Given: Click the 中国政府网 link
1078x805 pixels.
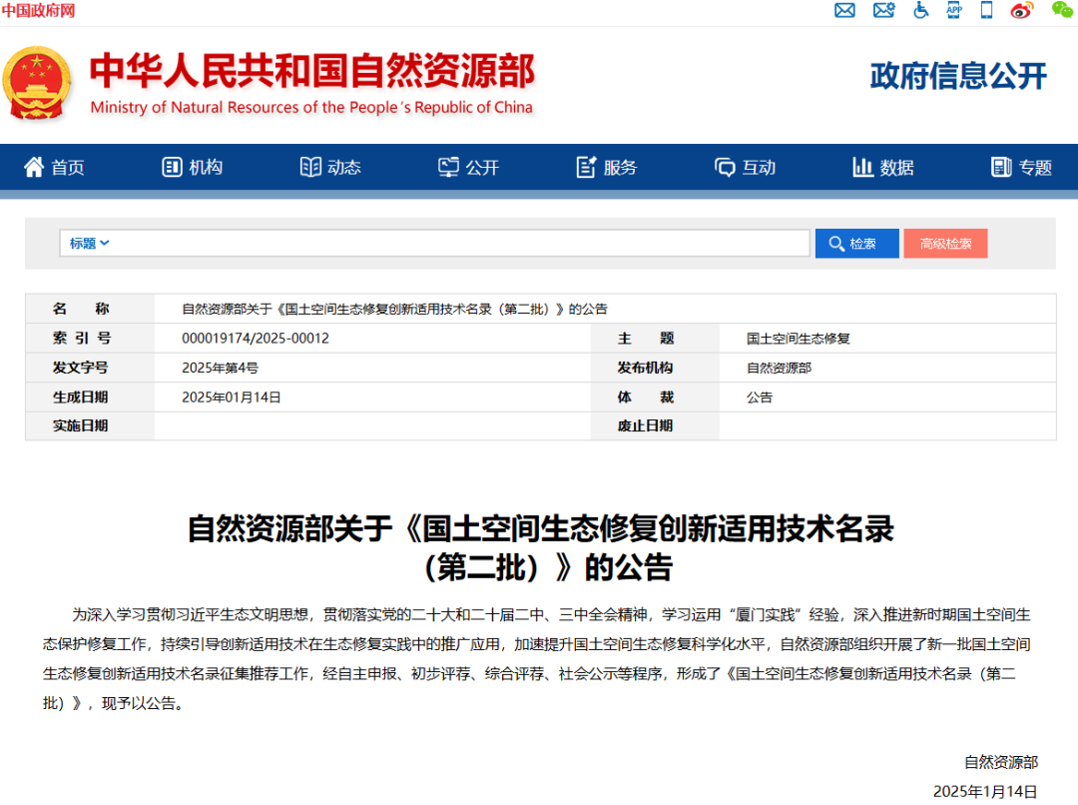Looking at the screenshot, I should (38, 11).
